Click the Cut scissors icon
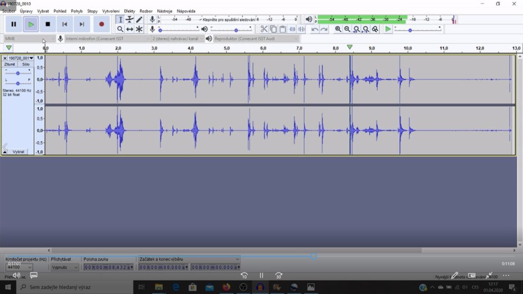Viewport: 523px width, 294px height. (264, 29)
